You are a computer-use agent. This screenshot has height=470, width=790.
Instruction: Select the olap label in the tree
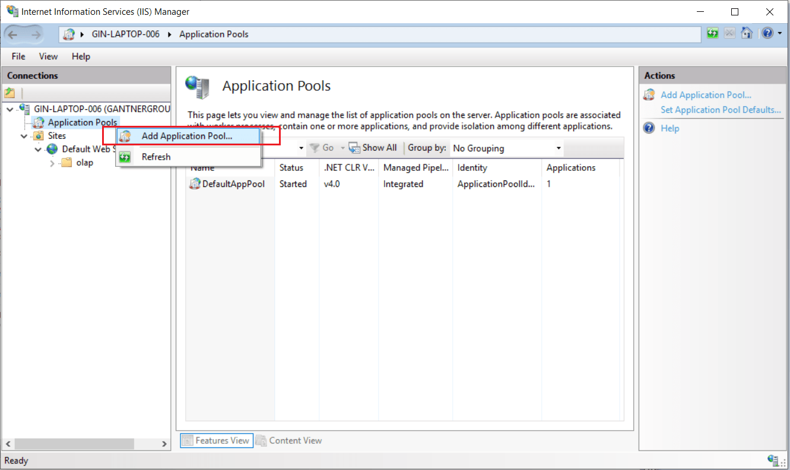[x=85, y=163]
